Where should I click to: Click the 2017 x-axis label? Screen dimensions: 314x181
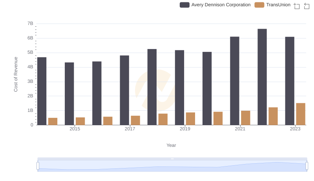click(x=130, y=129)
